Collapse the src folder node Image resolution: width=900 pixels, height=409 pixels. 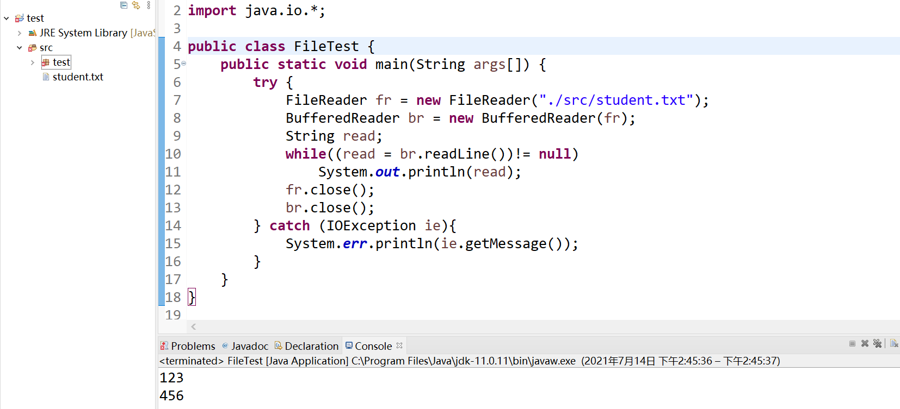[20, 48]
